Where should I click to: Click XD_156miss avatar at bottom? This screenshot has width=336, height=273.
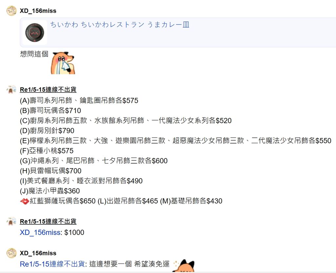[11, 253]
